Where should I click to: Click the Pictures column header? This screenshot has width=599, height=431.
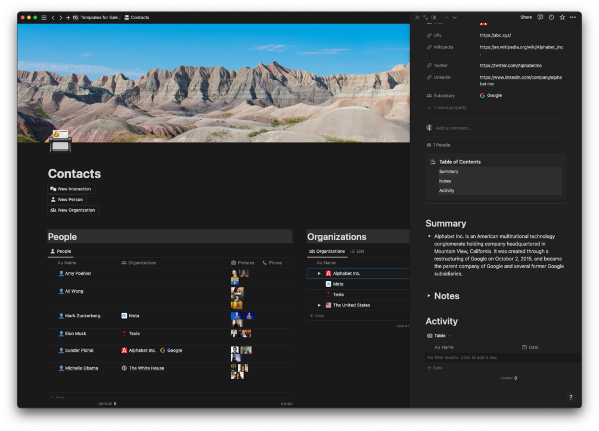[243, 263]
